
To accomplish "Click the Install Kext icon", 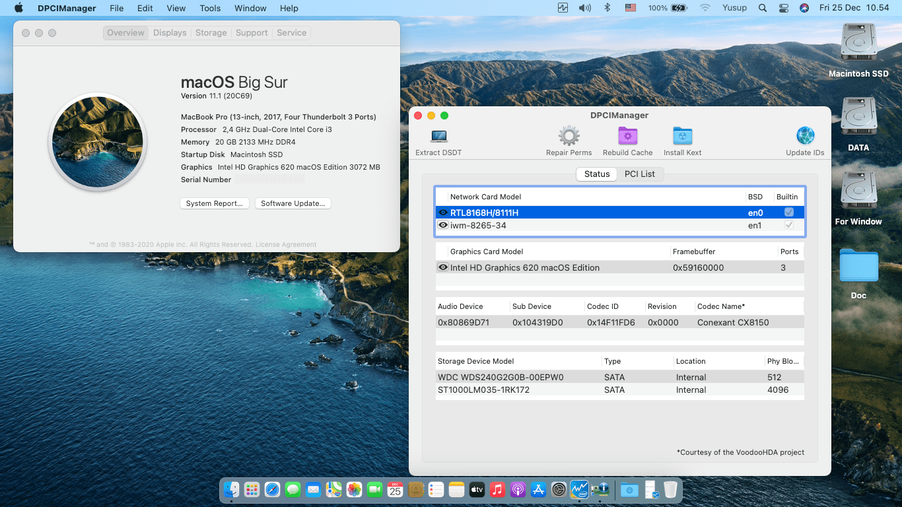I will 682,135.
